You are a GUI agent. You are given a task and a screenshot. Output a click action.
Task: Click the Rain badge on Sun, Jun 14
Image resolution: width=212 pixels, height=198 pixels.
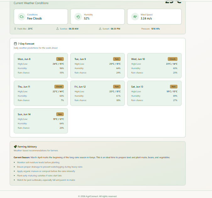[x=60, y=114]
